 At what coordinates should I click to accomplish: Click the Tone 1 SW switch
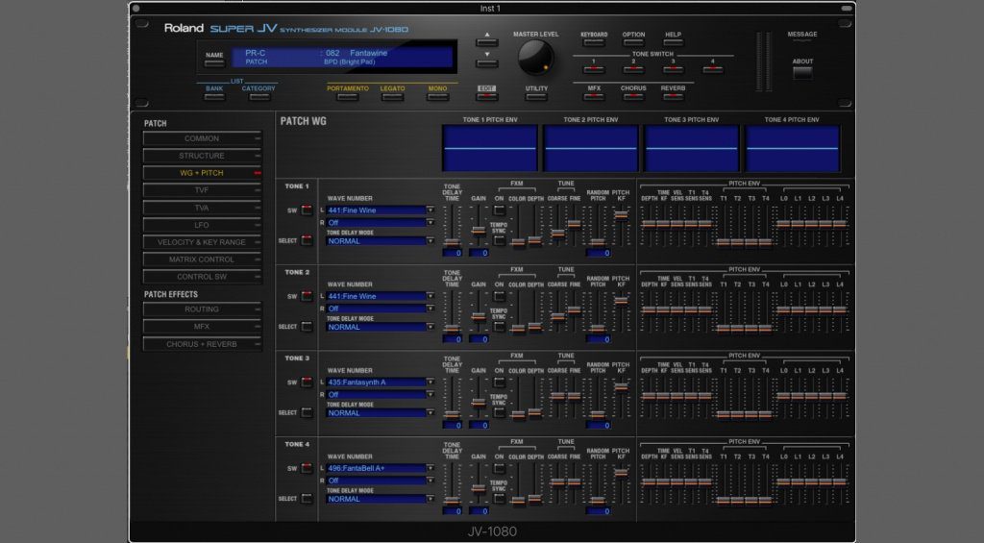tap(307, 210)
